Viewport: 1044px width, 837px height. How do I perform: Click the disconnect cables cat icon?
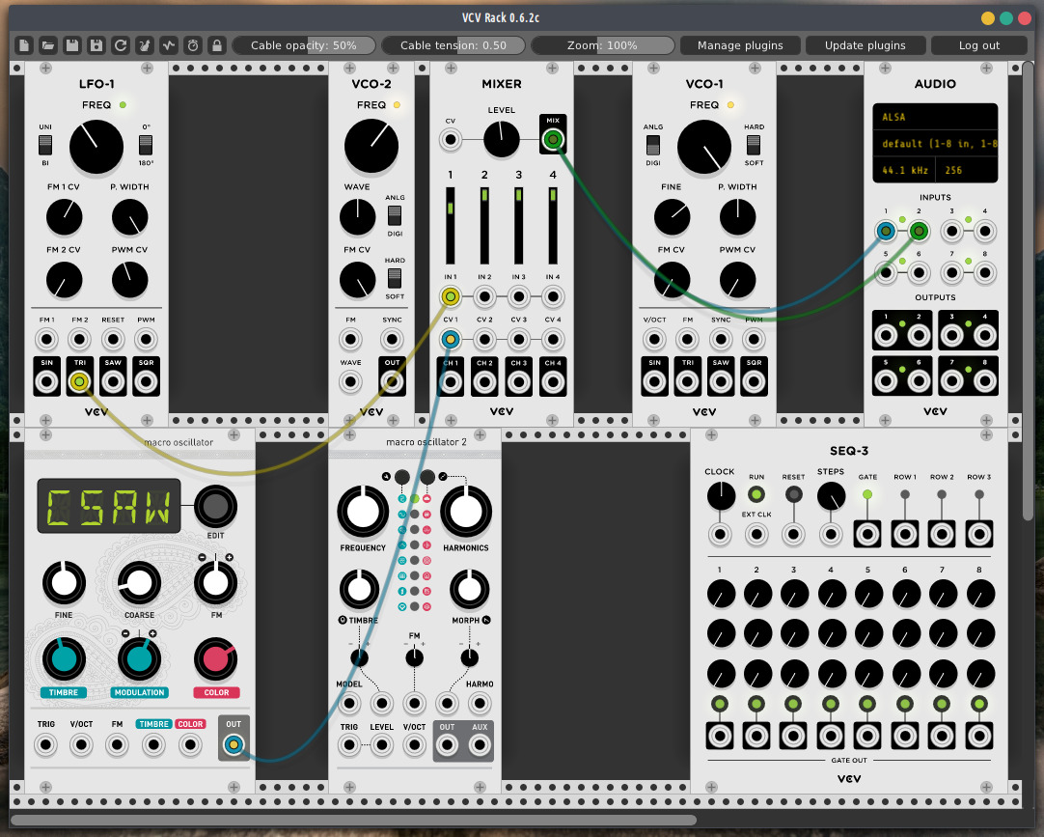[145, 45]
